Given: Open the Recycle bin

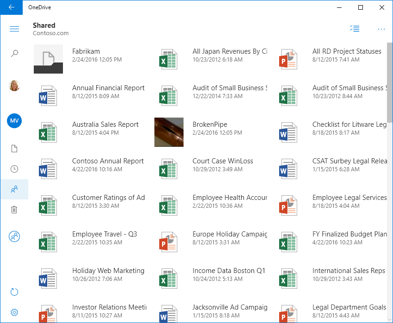Looking at the screenshot, I should tap(14, 209).
